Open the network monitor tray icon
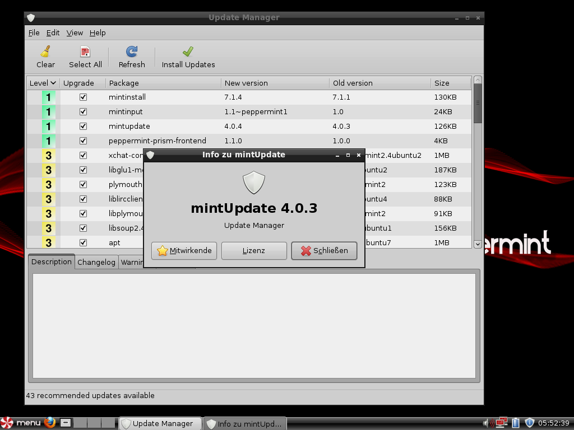 pos(501,423)
